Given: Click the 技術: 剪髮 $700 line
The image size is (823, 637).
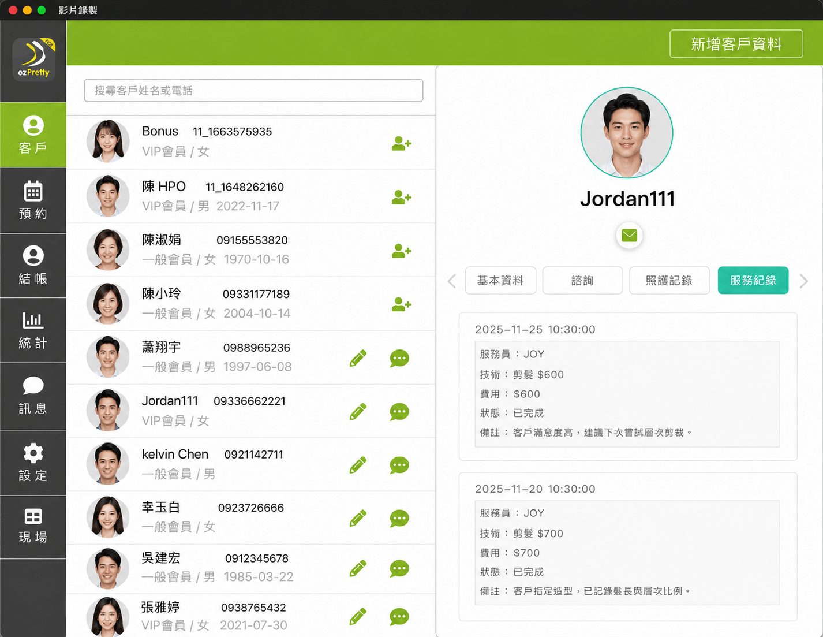Looking at the screenshot, I should (x=522, y=533).
